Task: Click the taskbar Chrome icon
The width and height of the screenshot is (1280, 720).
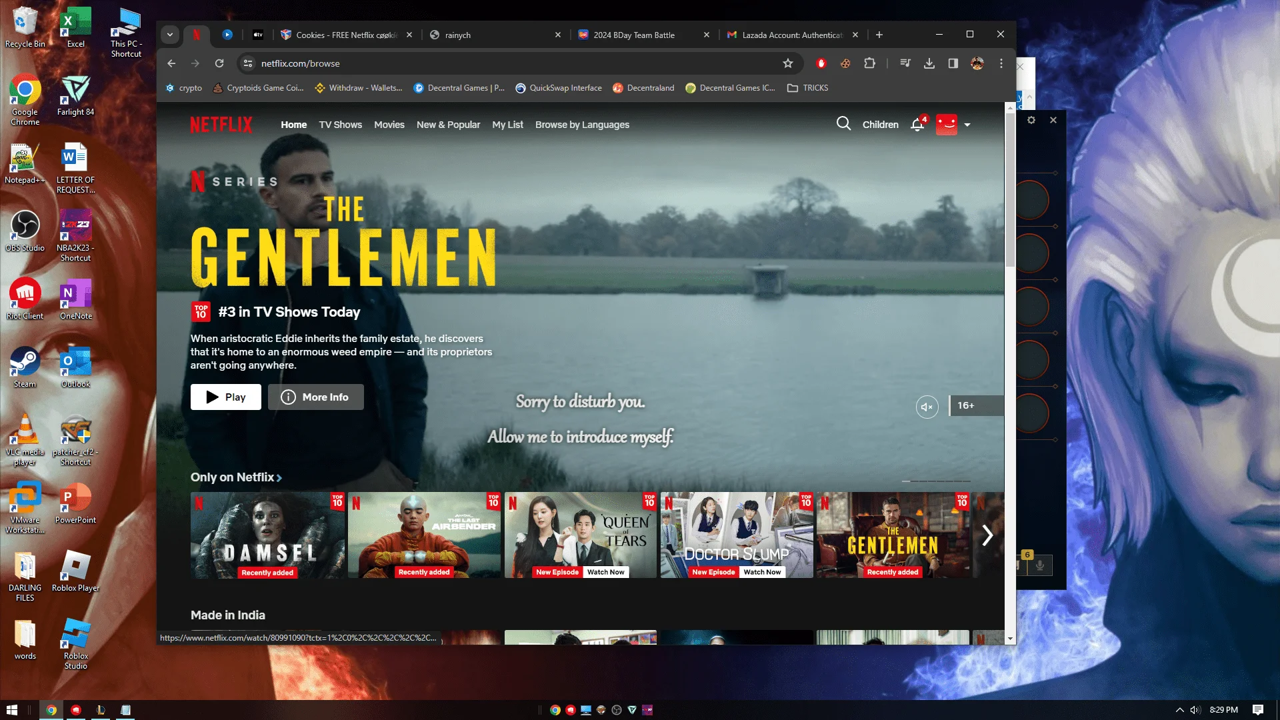Action: click(51, 710)
